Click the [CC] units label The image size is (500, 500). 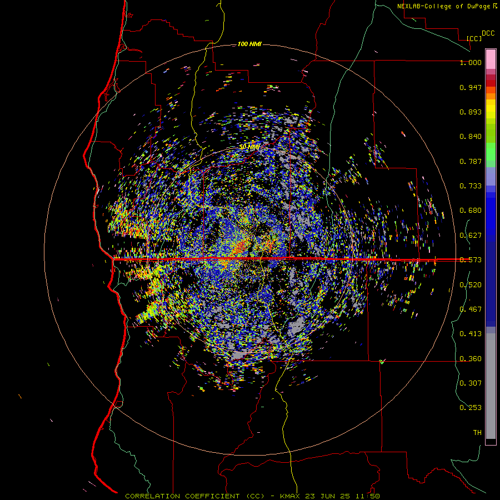474,38
